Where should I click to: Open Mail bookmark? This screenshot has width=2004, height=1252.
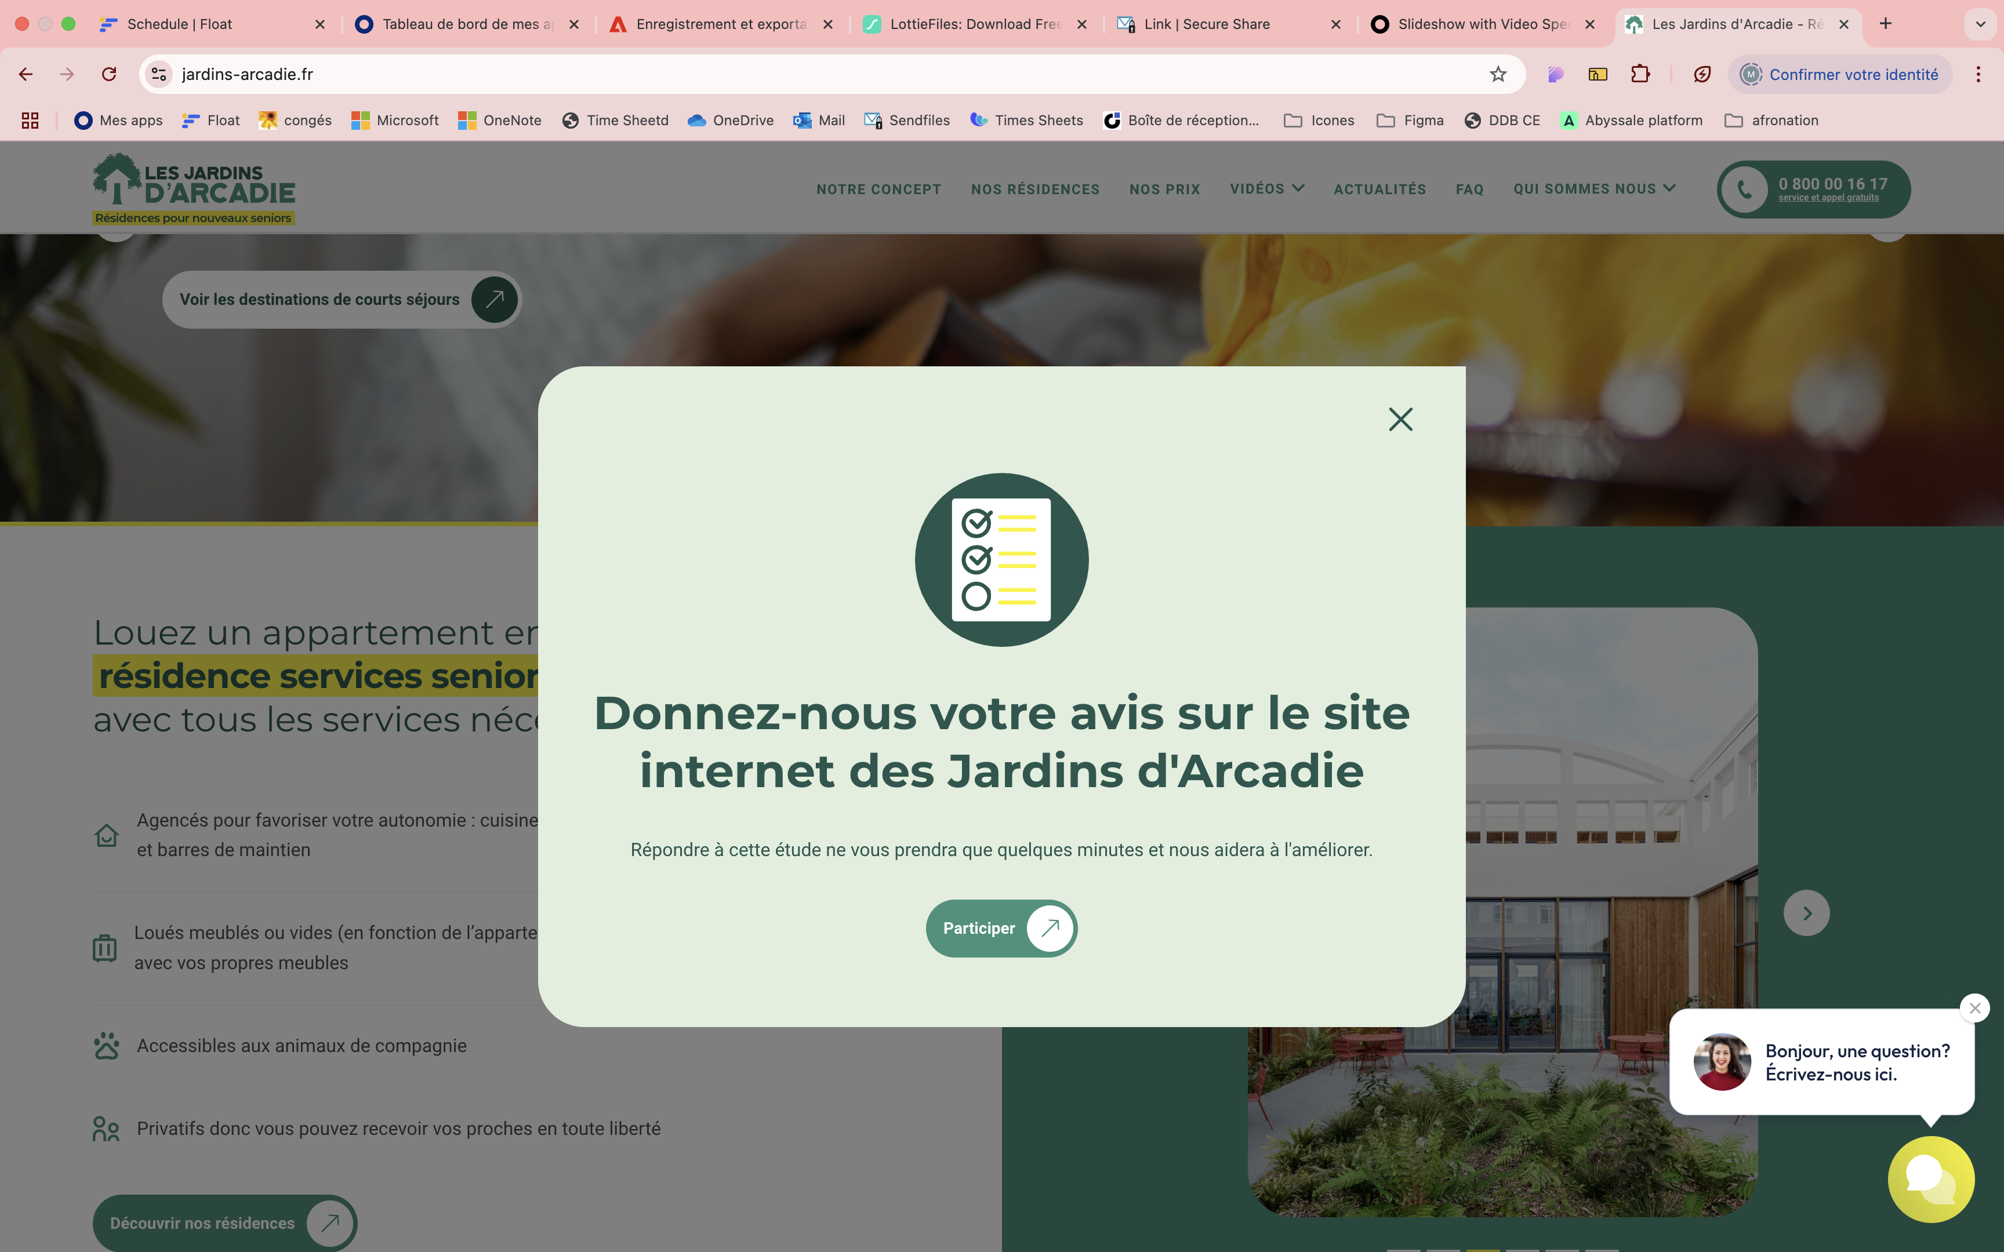[819, 120]
